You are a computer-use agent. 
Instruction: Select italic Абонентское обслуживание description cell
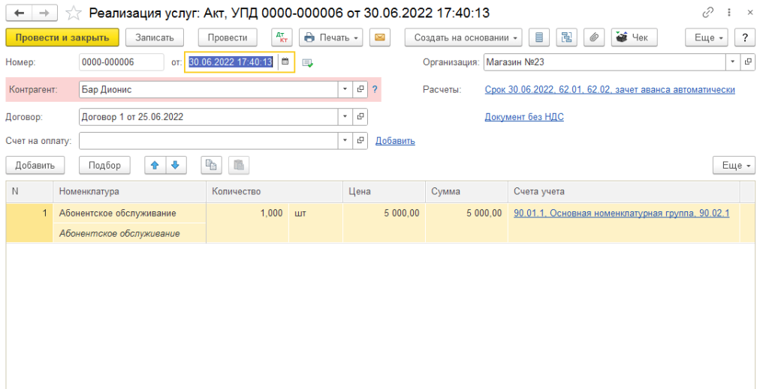(x=129, y=233)
